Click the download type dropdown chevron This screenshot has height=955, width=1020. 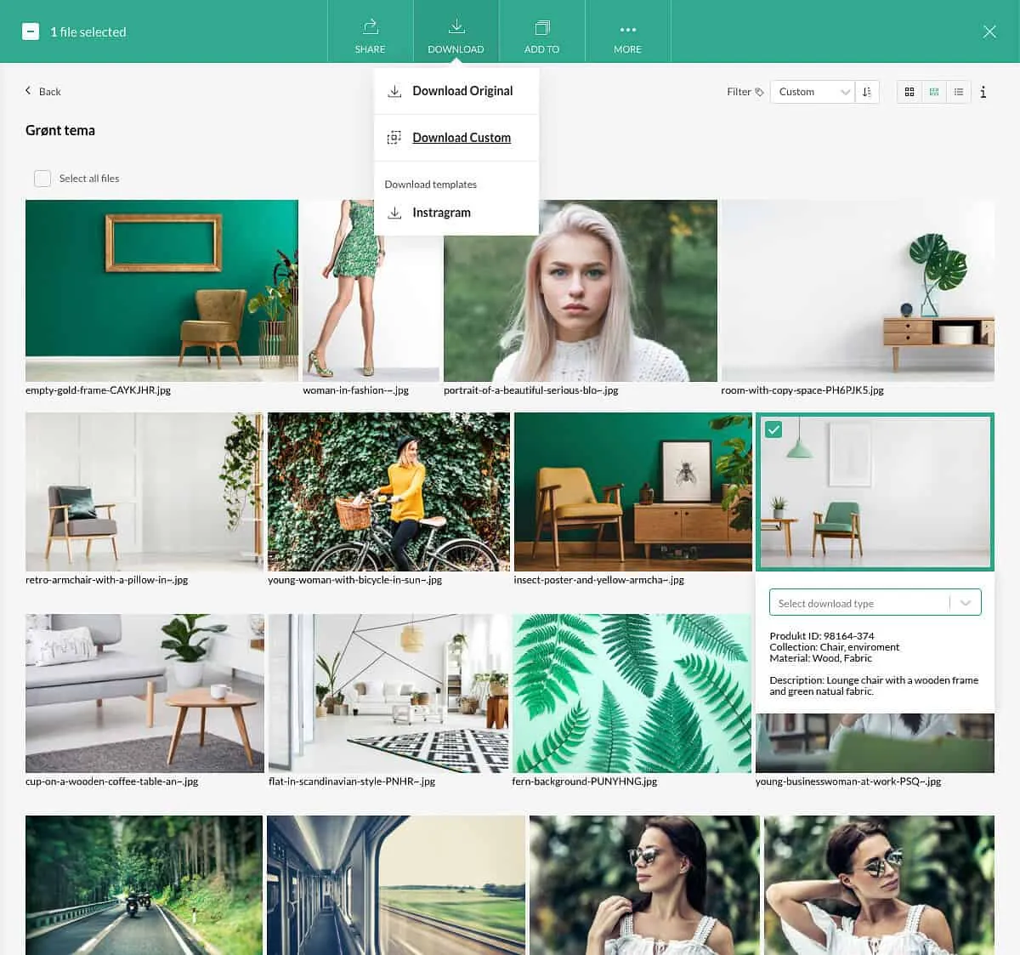[966, 603]
